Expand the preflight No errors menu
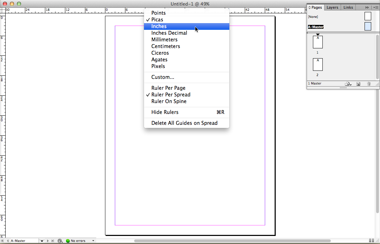The height and width of the screenshot is (244, 380). pyautogui.click(x=93, y=241)
